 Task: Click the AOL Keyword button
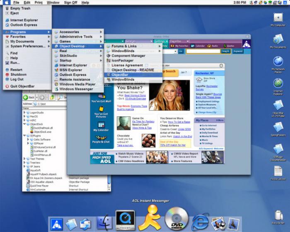click(238, 51)
